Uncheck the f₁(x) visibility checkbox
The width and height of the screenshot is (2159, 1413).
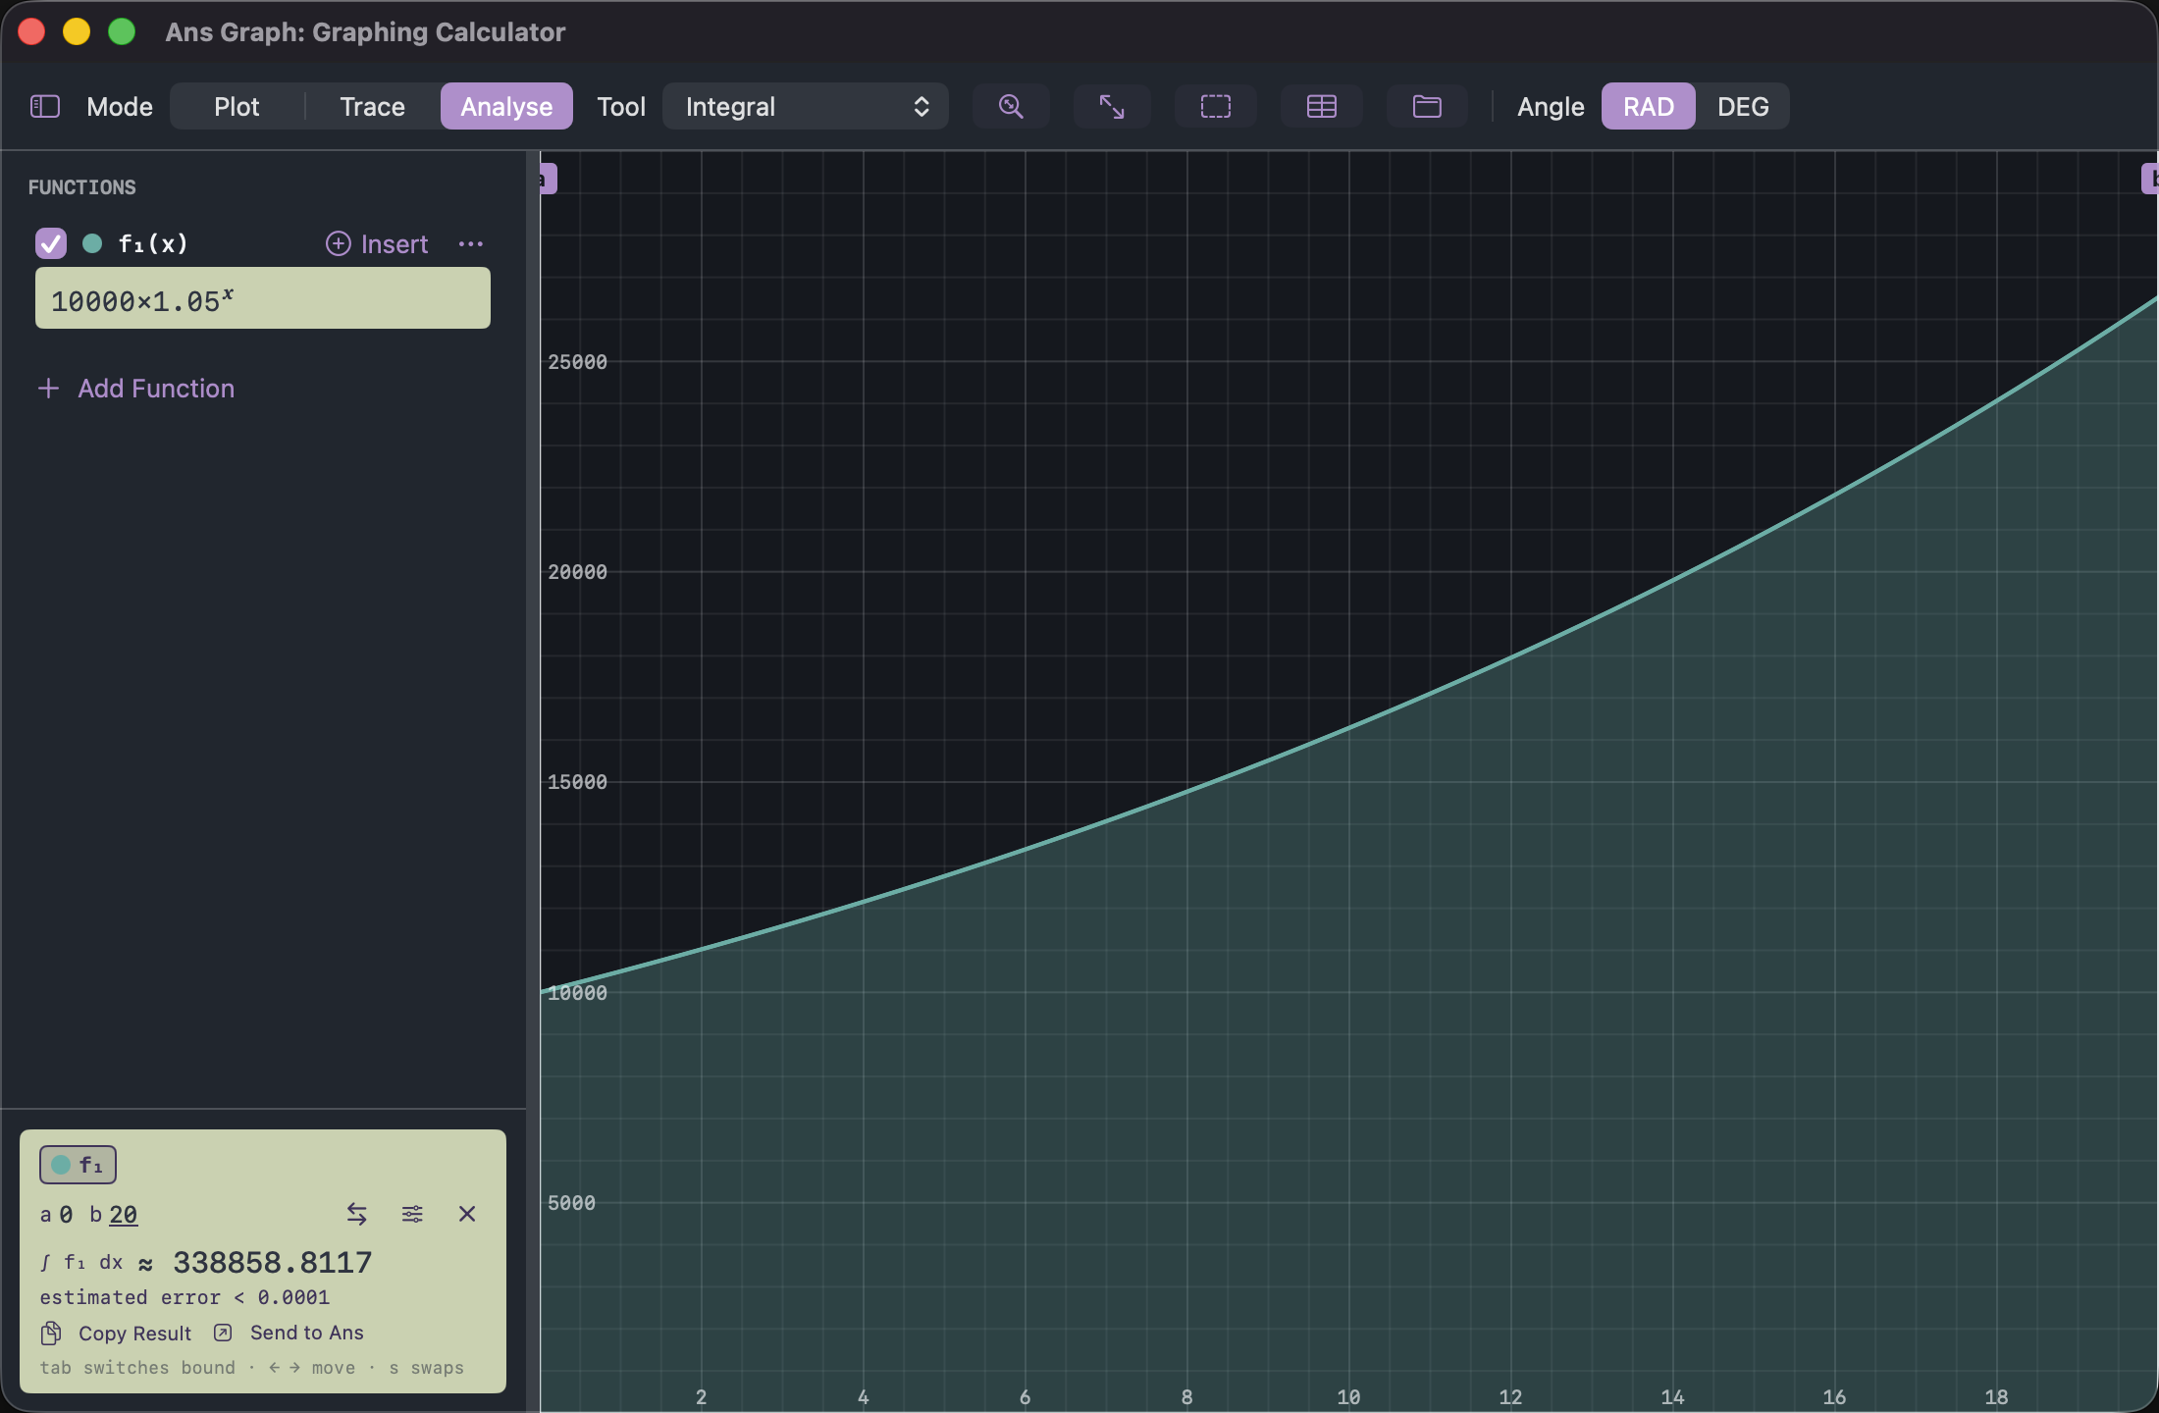[x=51, y=243]
